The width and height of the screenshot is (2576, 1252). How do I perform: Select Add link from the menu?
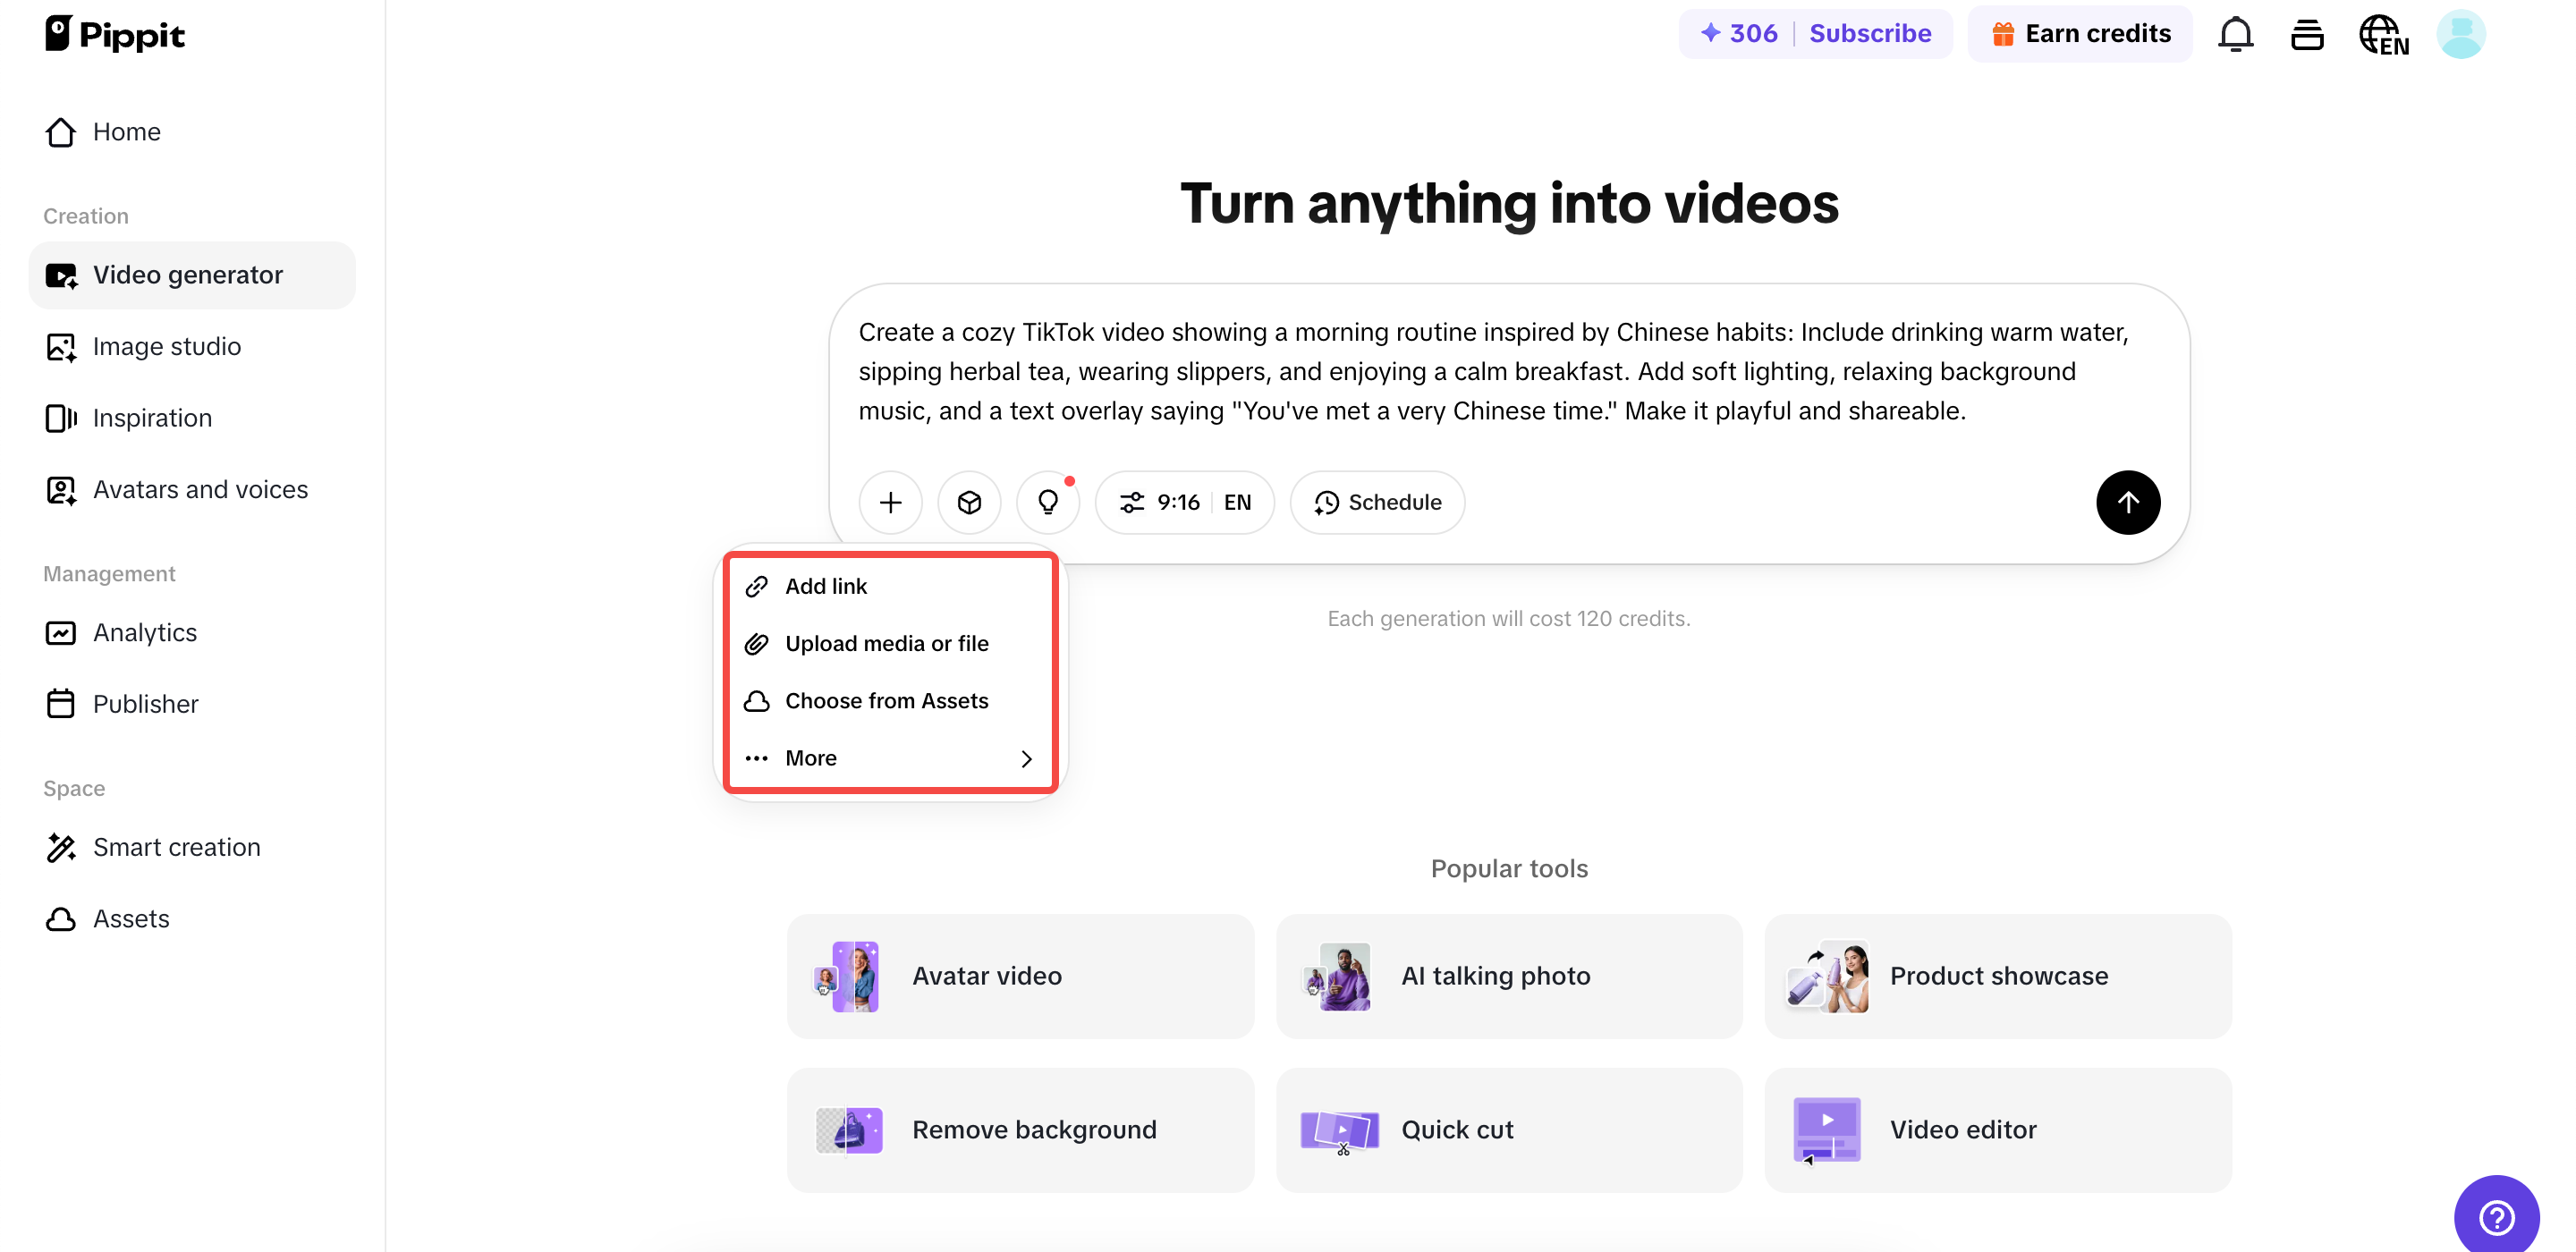(826, 586)
